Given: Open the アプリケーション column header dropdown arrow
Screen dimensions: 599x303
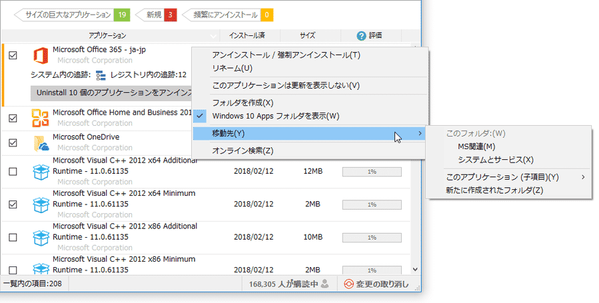Looking at the screenshot, I should point(213,36).
